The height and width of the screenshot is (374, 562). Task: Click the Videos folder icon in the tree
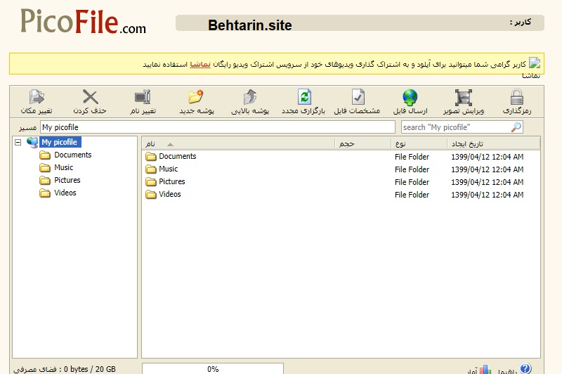pyautogui.click(x=45, y=193)
